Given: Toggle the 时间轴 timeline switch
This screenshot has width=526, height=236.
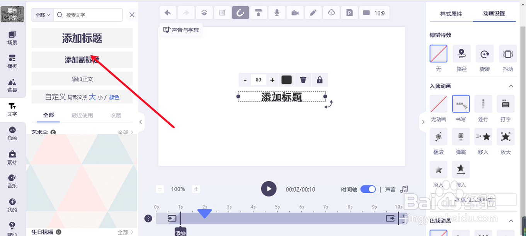Looking at the screenshot, I should coord(368,189).
